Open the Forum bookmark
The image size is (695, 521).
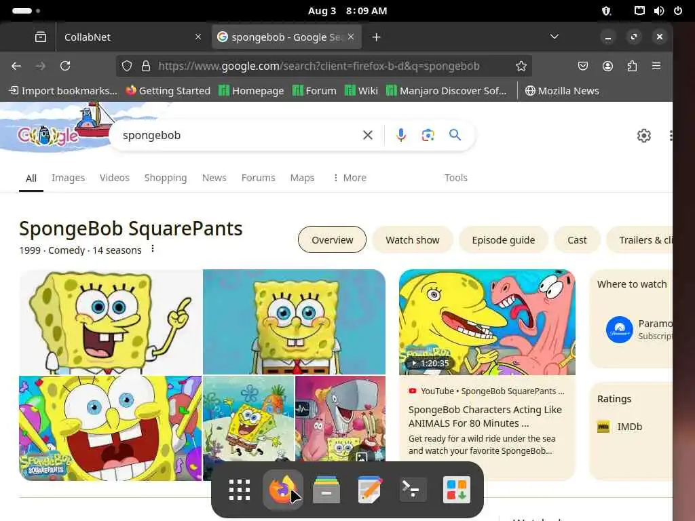pos(314,90)
